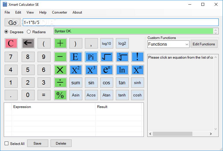The width and height of the screenshot is (223, 151).
Task: Click the decimal point button
Action: [x=11, y=95]
